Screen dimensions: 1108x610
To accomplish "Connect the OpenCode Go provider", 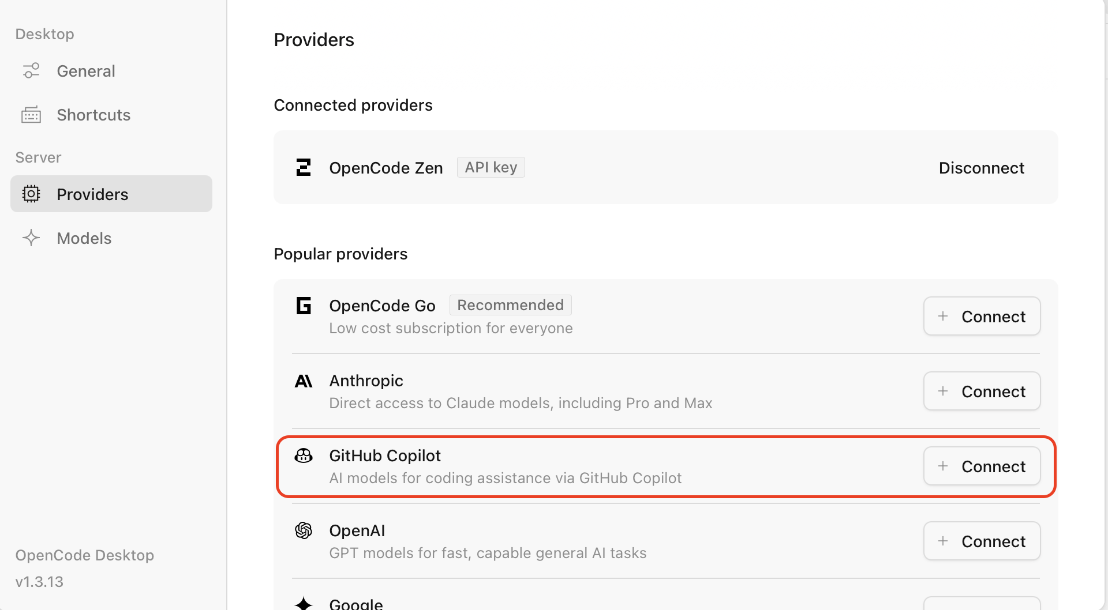I will 982,316.
